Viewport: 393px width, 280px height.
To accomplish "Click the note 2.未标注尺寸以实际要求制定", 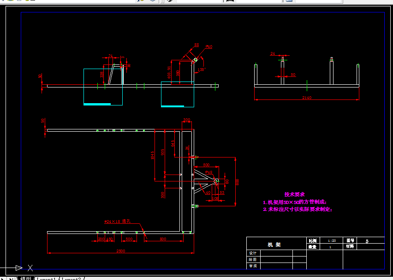I will (298, 209).
